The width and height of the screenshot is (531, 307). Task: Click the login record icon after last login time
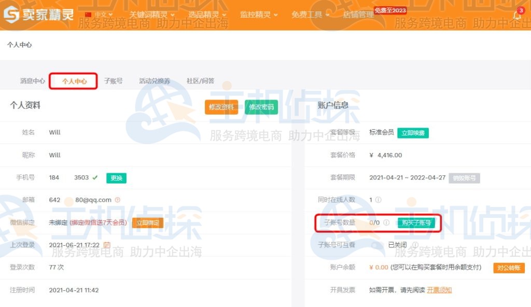coord(105,245)
